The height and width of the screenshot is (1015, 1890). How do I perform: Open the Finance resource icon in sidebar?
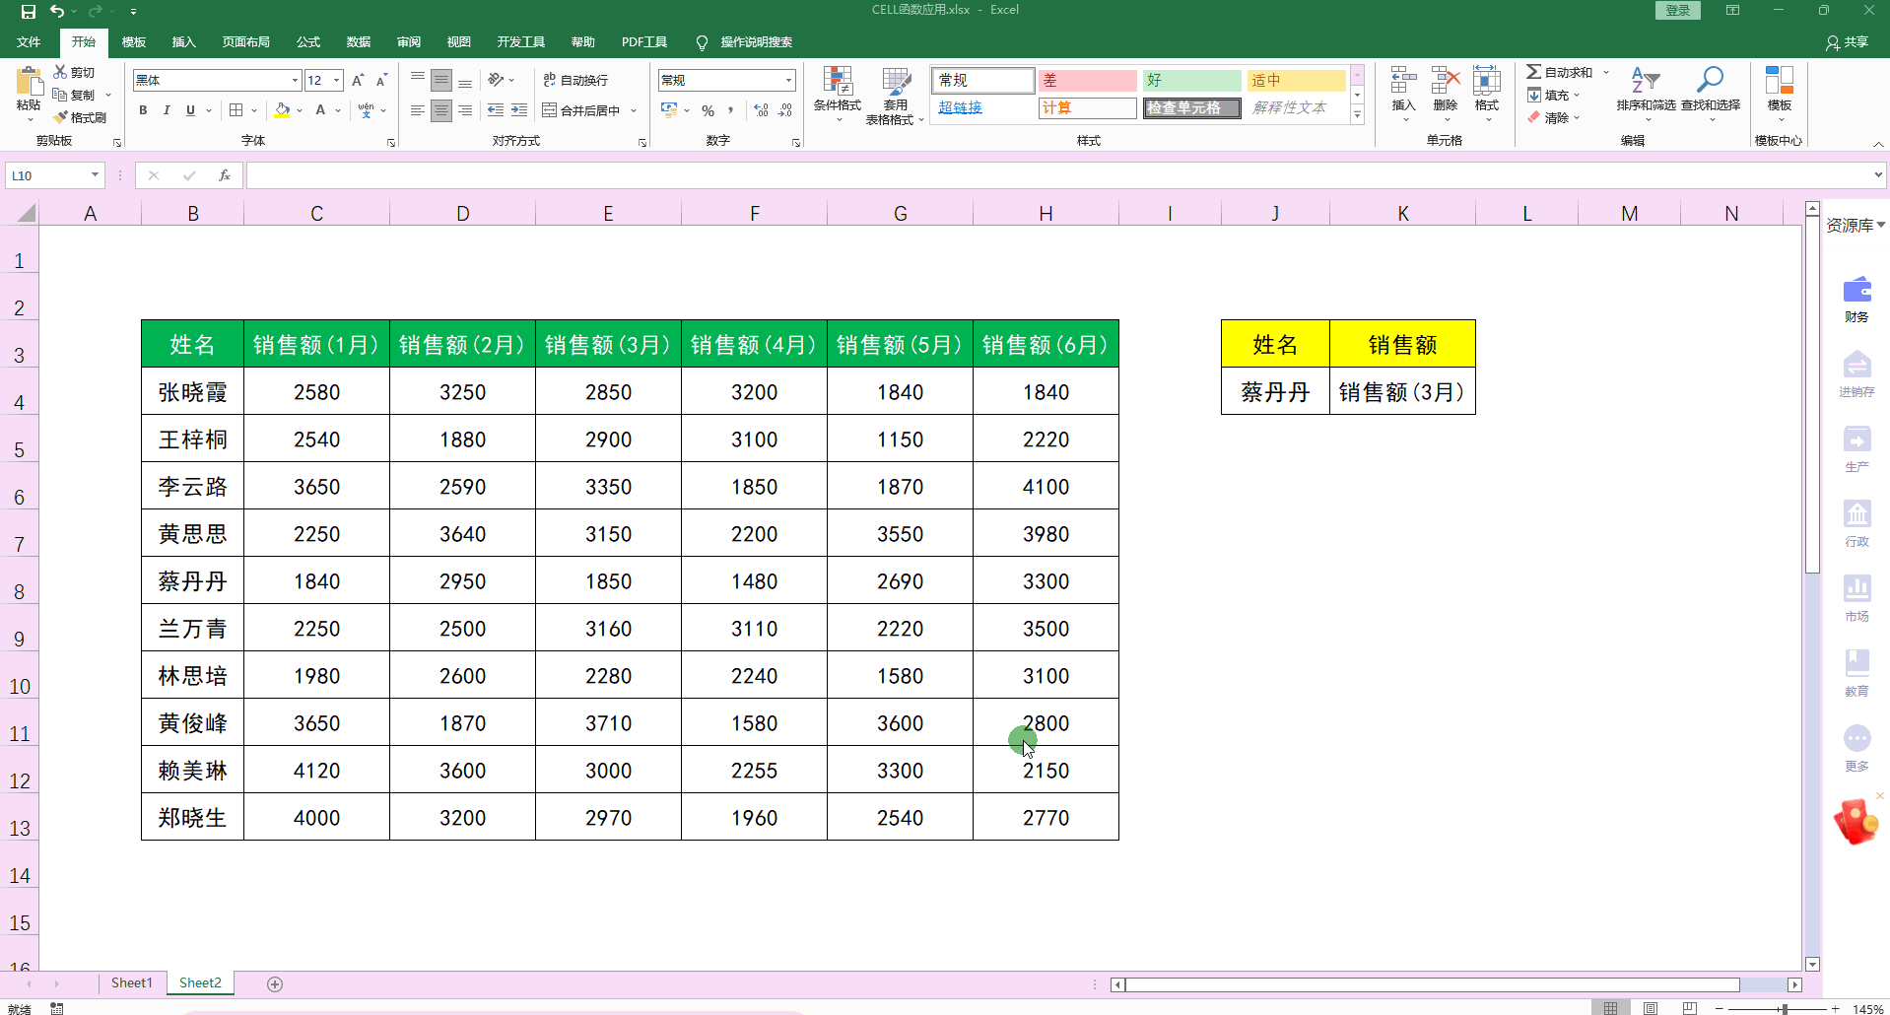tap(1857, 290)
